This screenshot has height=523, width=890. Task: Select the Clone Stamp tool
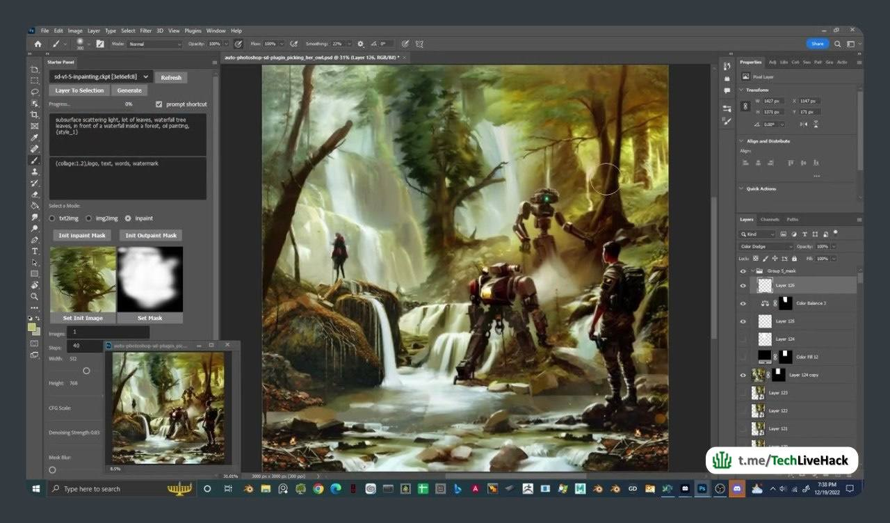(35, 172)
